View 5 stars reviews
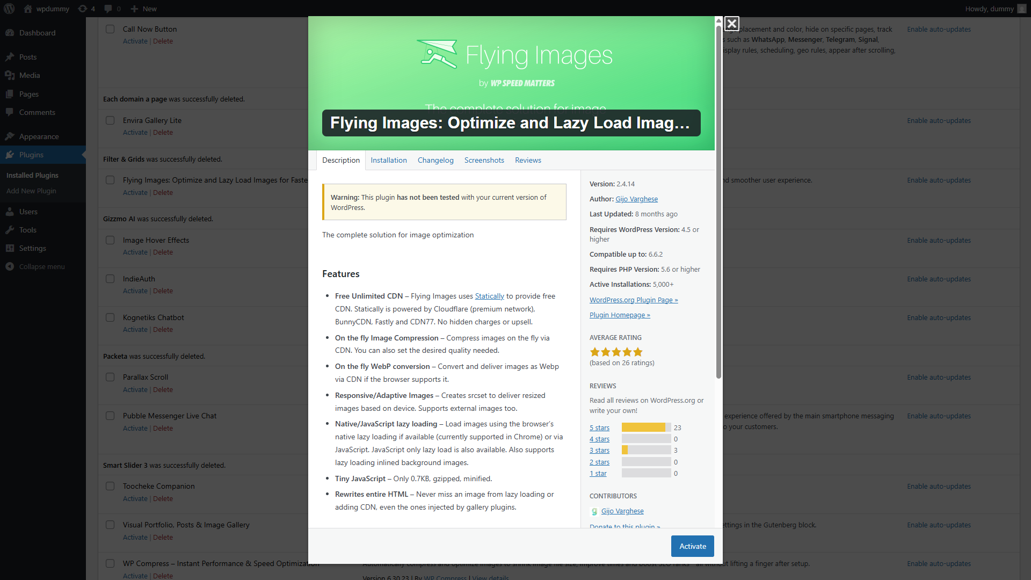The width and height of the screenshot is (1031, 580). coord(599,427)
